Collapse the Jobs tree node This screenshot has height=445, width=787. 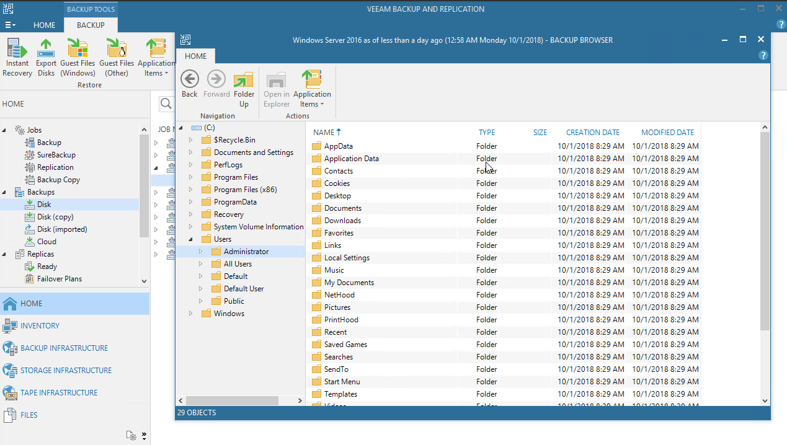click(5, 130)
